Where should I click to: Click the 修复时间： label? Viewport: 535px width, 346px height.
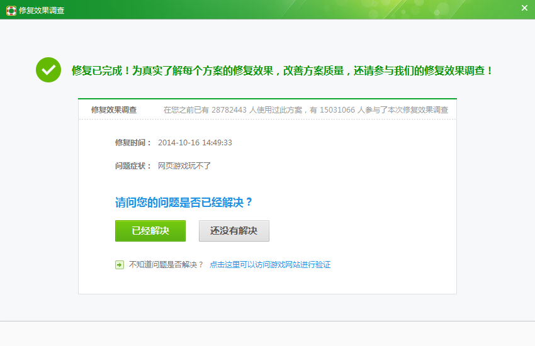point(133,143)
